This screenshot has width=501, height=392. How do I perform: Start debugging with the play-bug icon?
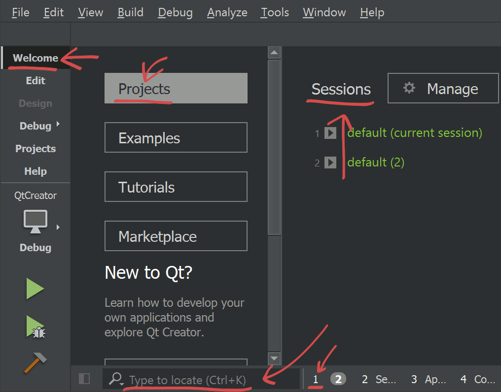(x=36, y=327)
